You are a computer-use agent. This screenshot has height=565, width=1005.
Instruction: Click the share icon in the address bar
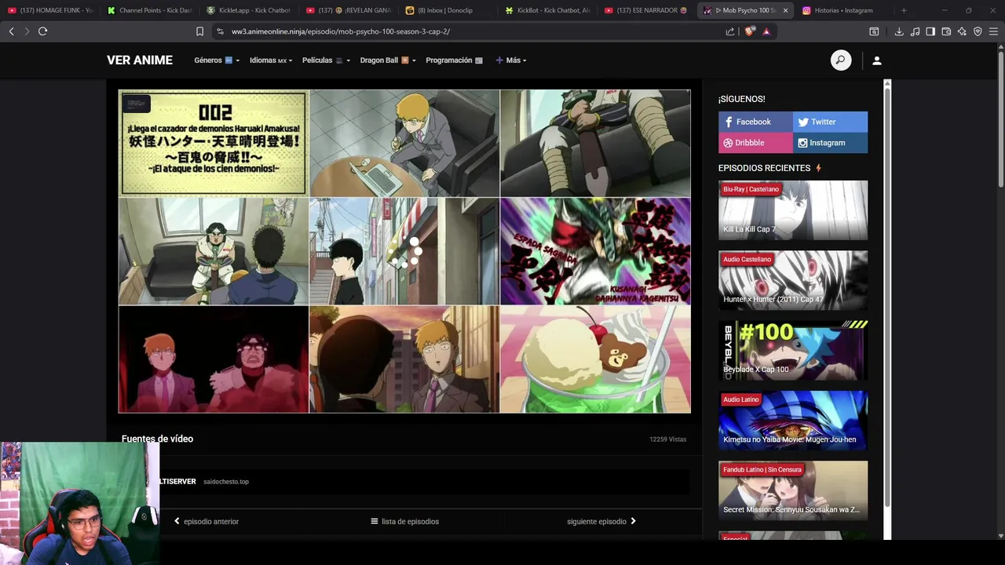tap(730, 31)
